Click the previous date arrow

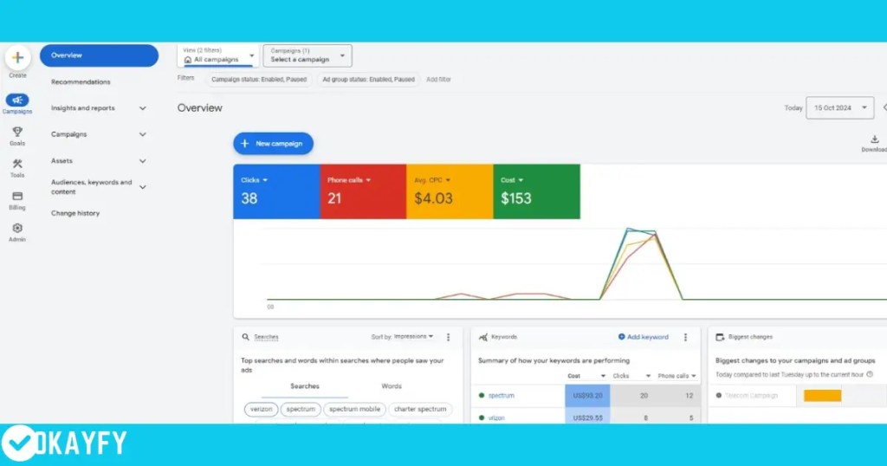[x=884, y=107]
